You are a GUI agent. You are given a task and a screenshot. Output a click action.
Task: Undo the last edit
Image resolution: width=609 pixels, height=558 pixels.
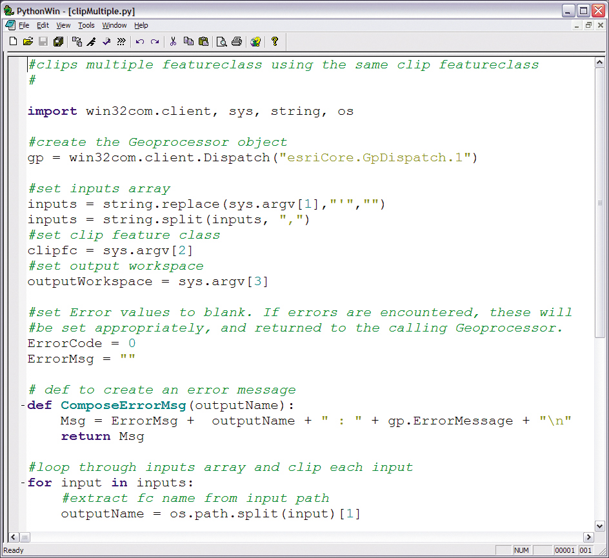click(x=140, y=41)
